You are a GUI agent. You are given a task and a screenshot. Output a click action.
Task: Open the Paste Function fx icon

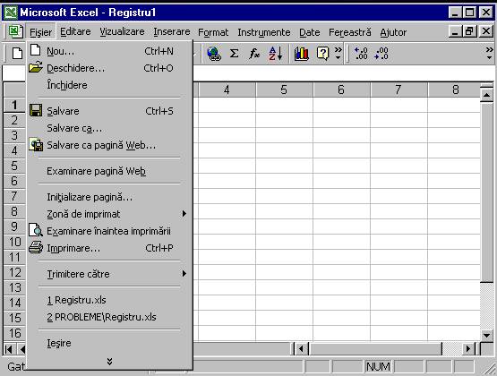254,54
